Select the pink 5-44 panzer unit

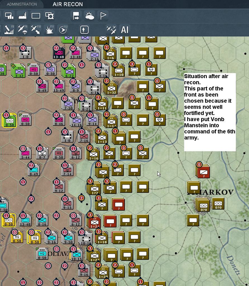tap(26, 153)
